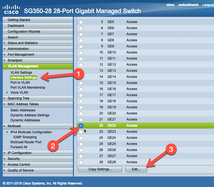Click the Copy Settings... button
Screen dimensions: 214x187
click(100, 169)
